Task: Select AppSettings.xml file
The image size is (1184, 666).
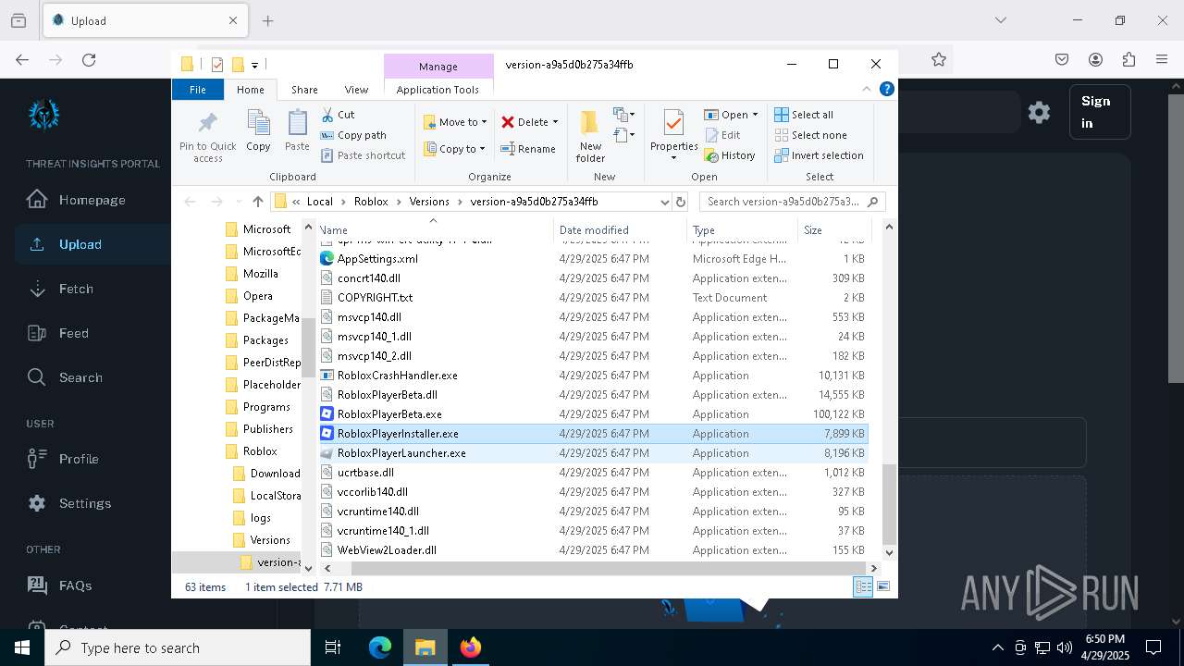Action: coord(594,259)
